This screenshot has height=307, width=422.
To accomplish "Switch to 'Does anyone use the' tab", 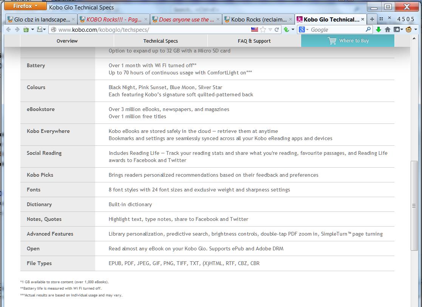I will point(186,19).
